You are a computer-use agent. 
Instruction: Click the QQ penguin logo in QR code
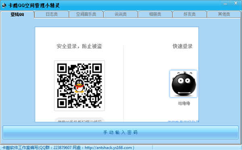click(79, 86)
